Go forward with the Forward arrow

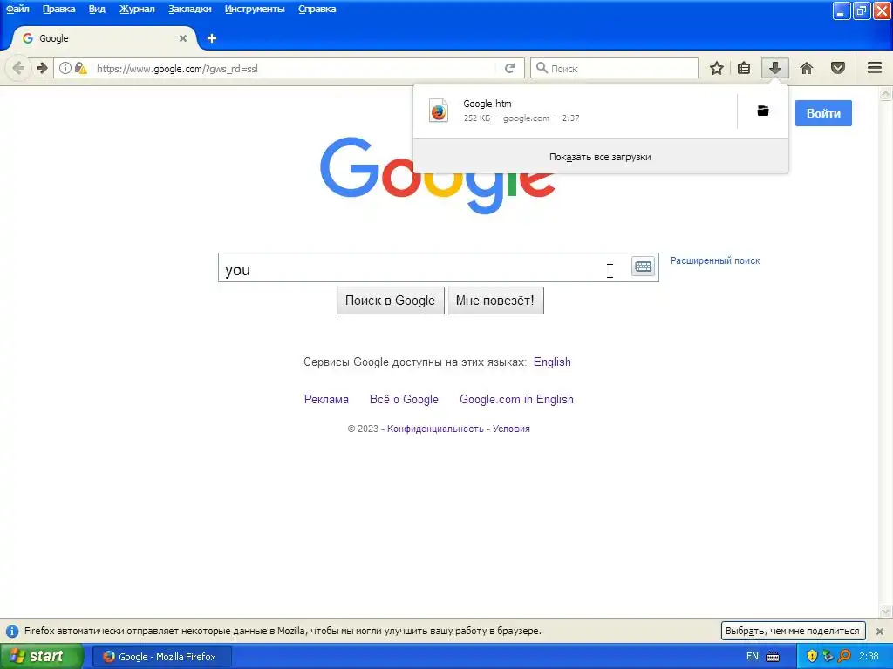[x=42, y=68]
